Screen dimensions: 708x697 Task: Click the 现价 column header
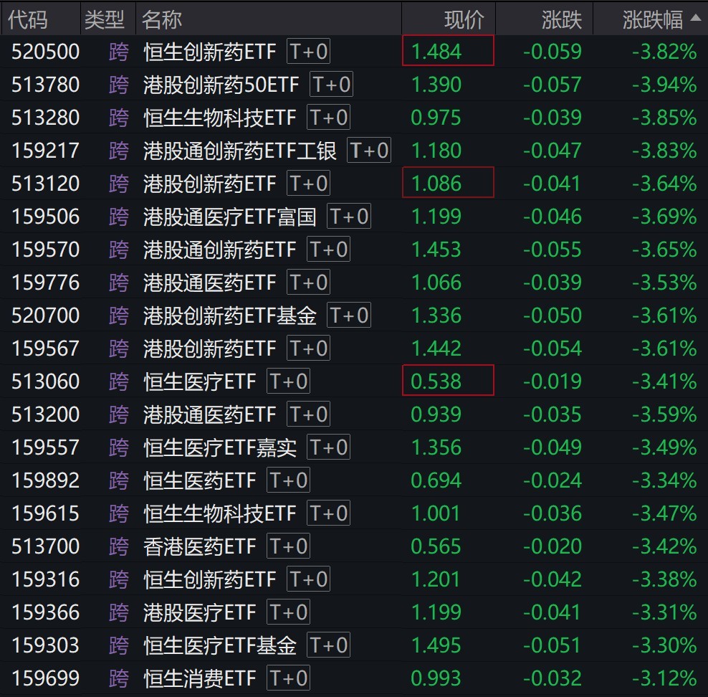464,20
